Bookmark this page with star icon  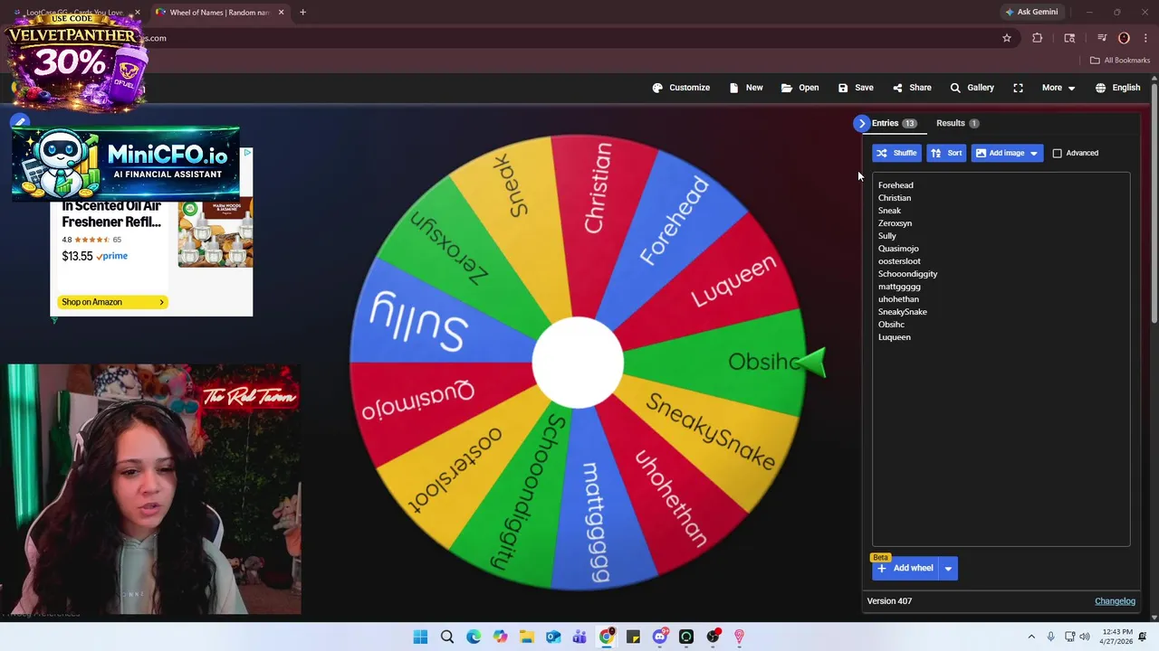[1006, 38]
